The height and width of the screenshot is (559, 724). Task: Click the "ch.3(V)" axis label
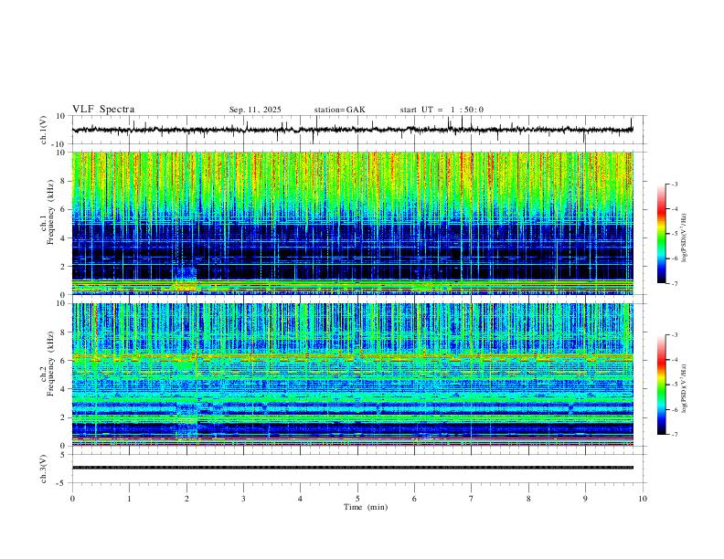pos(44,469)
